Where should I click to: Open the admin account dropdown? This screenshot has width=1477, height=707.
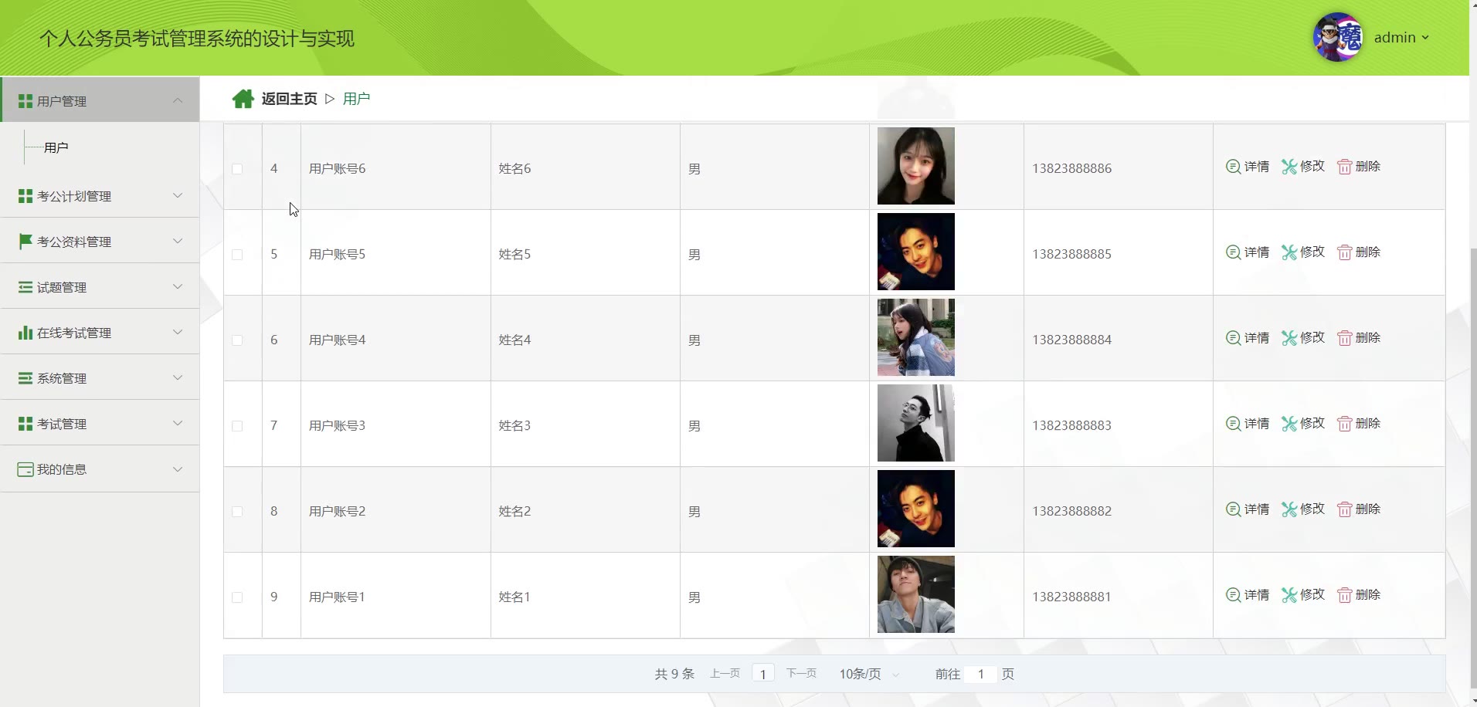coord(1401,37)
